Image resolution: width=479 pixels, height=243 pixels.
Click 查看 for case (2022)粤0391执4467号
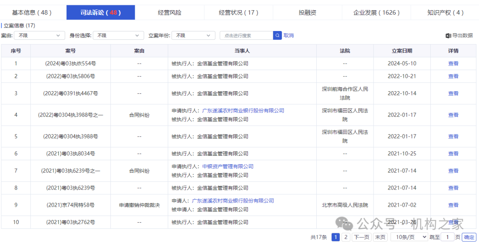(x=453, y=93)
